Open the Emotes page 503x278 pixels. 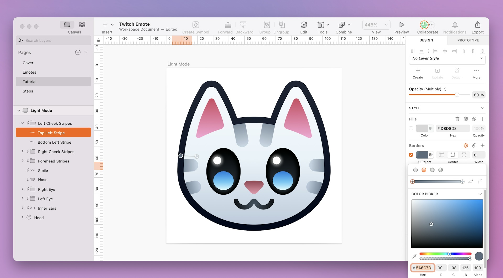[x=29, y=72]
